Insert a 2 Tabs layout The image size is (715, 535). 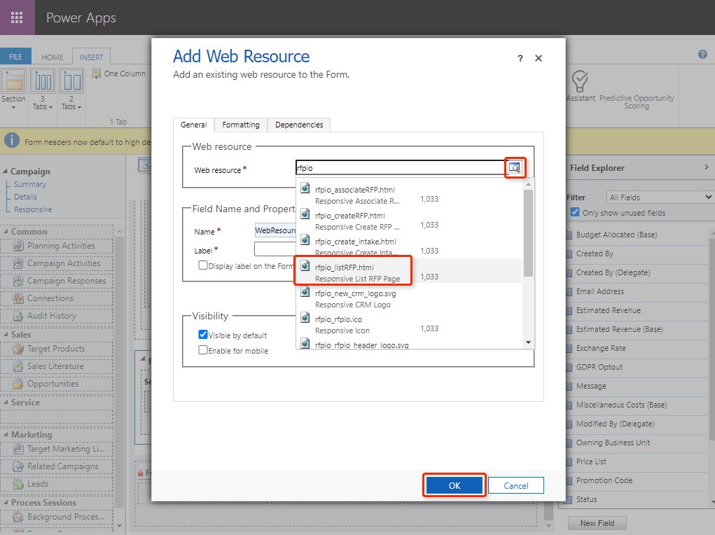pyautogui.click(x=71, y=81)
